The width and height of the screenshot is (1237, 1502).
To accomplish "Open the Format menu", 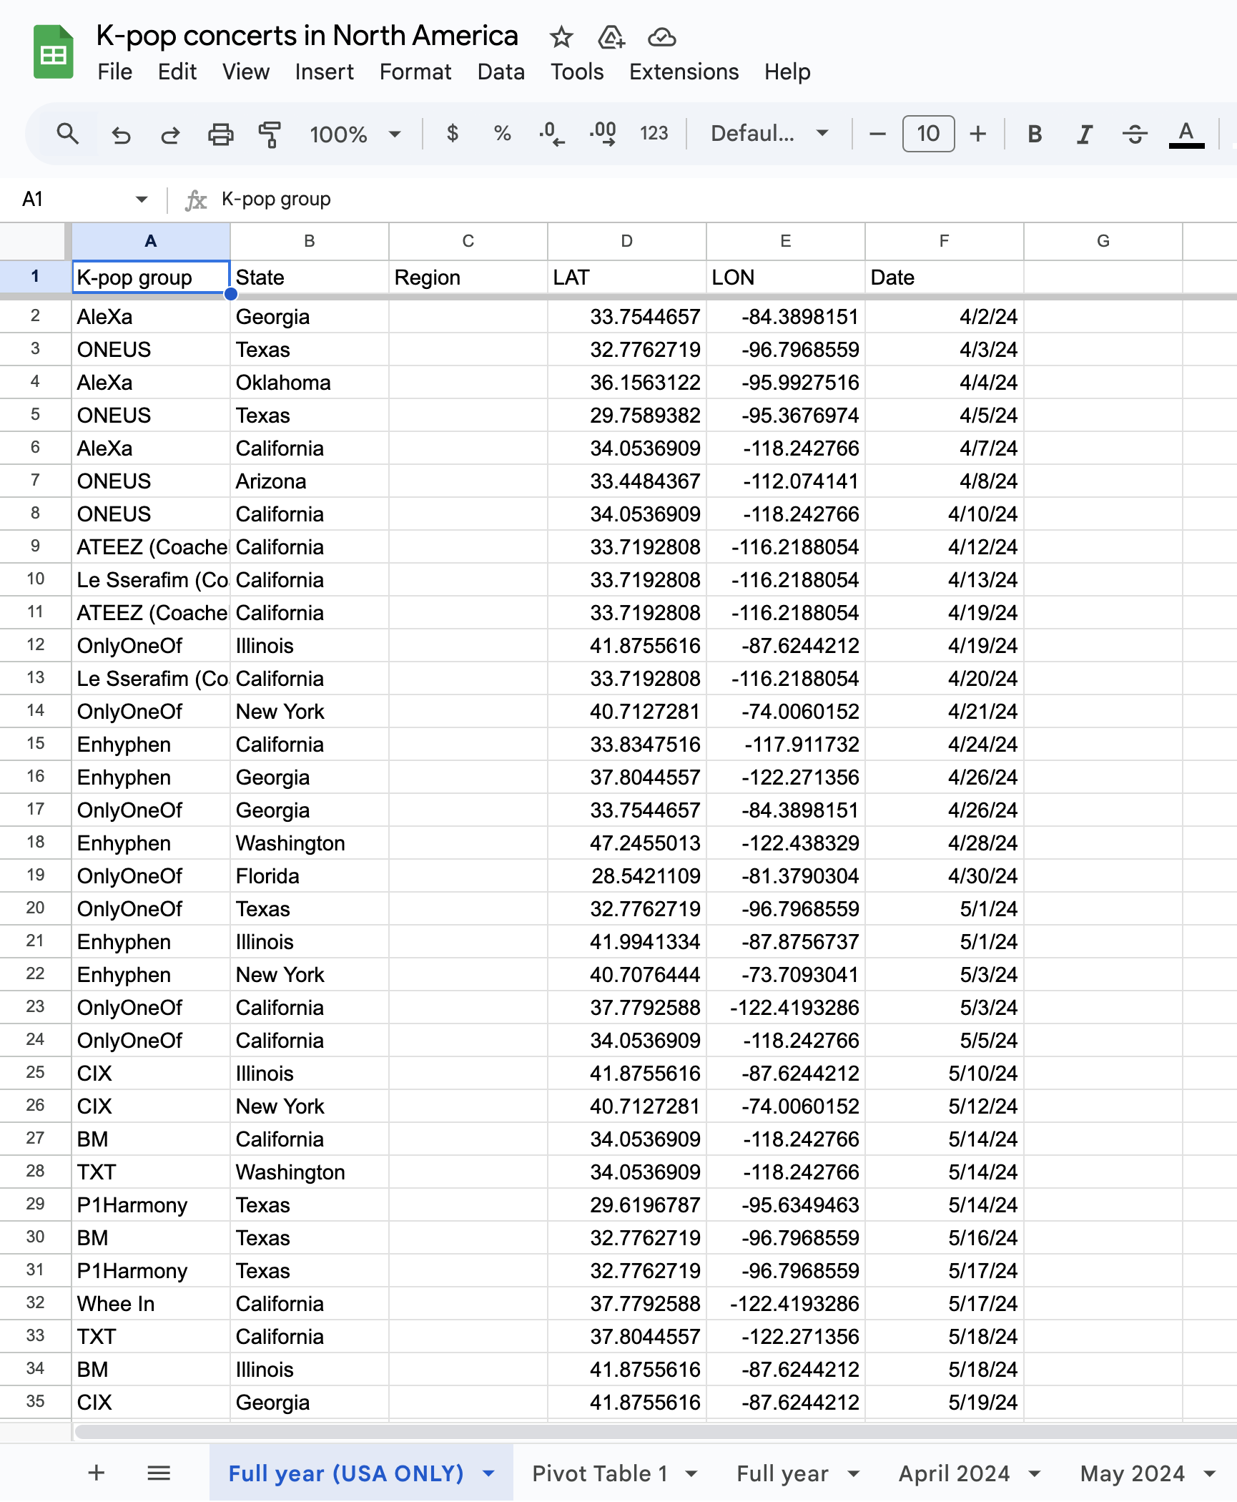I will (x=415, y=72).
